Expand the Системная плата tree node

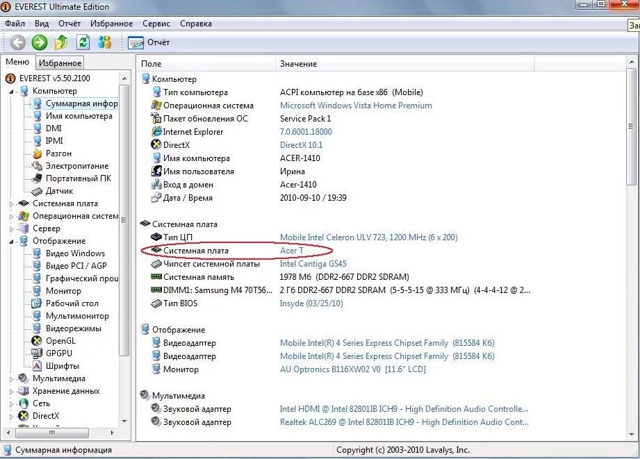11,204
